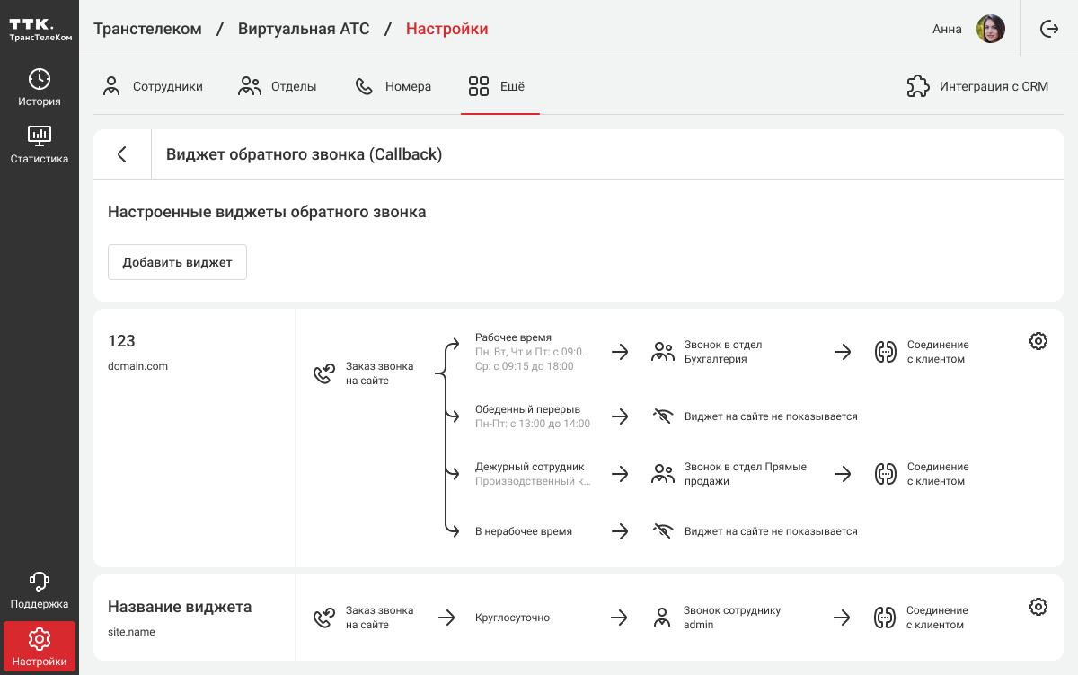
Task: Open the История section in sidebar
Action: tap(40, 87)
